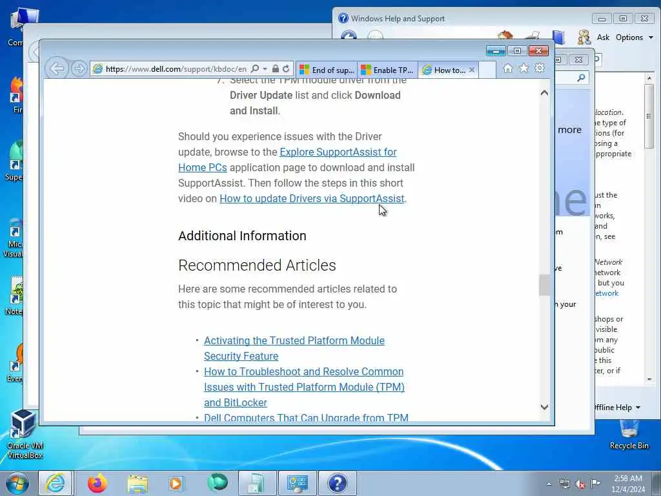Image resolution: width=661 pixels, height=496 pixels.
Task: Open Recycle Bin on the desktop
Action: [629, 435]
